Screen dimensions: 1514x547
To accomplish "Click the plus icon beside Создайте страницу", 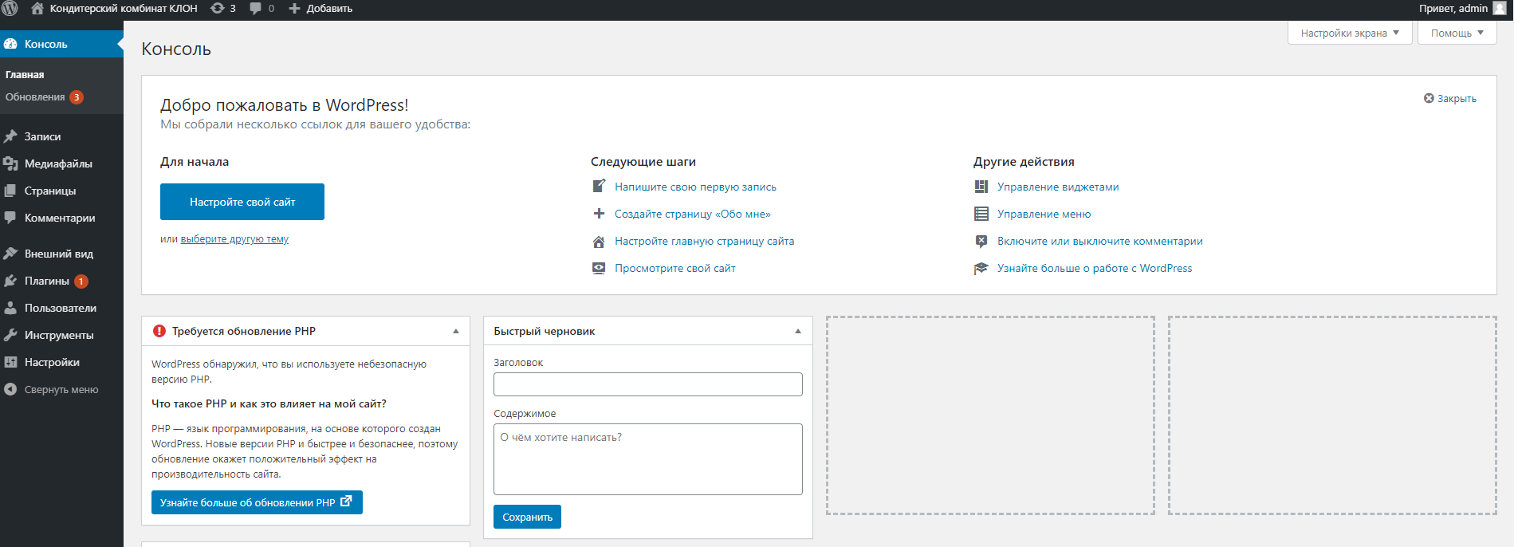I will coord(599,214).
